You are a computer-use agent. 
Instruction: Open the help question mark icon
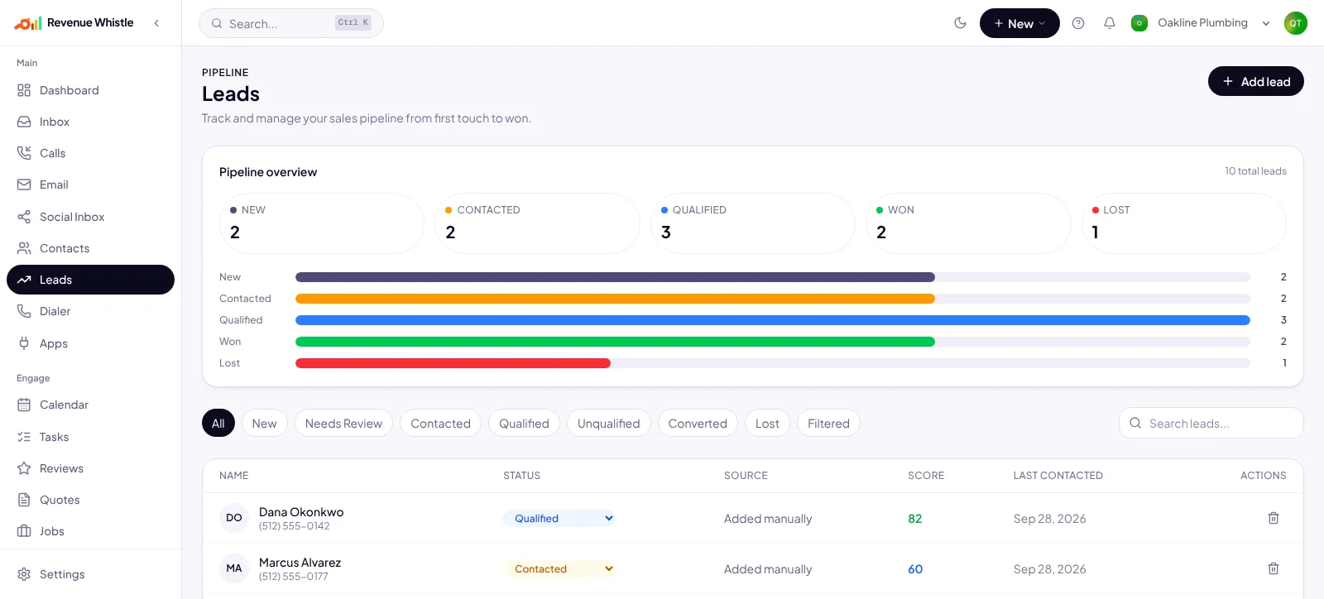tap(1078, 23)
